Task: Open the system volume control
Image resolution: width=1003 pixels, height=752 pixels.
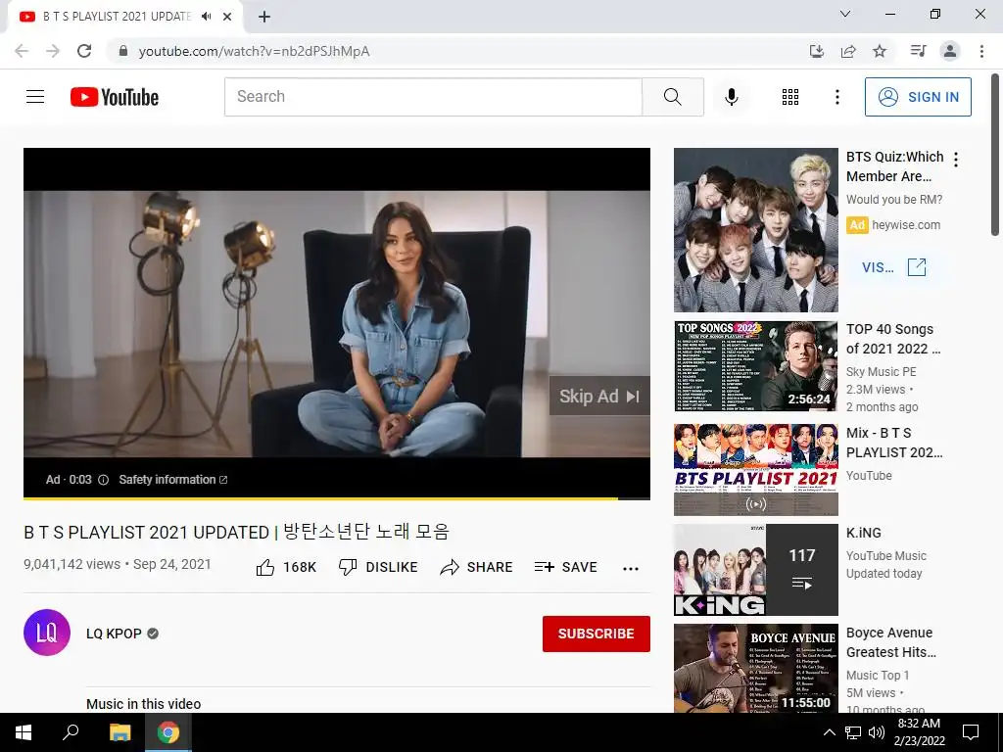Action: pos(877,732)
